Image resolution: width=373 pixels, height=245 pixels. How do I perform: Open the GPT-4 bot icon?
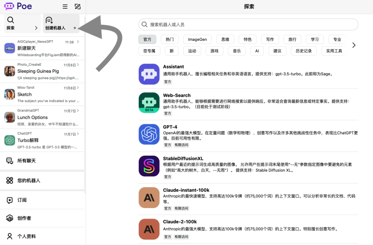(149, 134)
